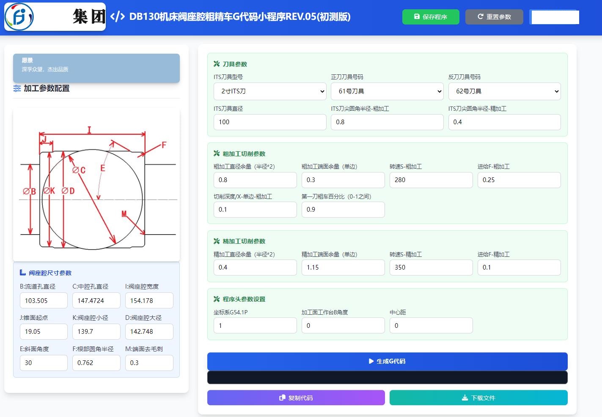Click the E:斜面角度 input field
The image size is (602, 417).
pyautogui.click(x=44, y=363)
